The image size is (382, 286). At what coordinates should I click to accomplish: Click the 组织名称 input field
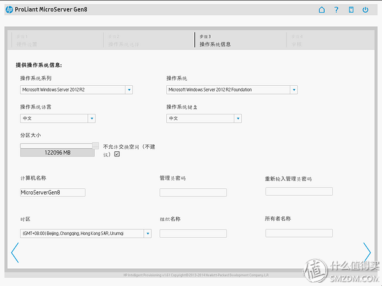coord(193,233)
